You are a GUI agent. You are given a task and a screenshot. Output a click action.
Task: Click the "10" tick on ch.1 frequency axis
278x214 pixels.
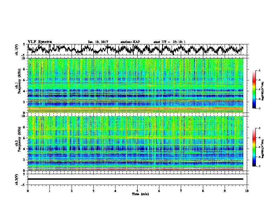(x=24, y=58)
